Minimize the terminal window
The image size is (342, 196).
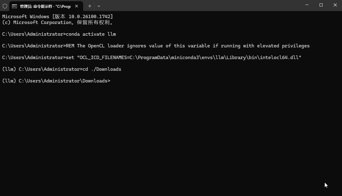[x=307, y=5]
